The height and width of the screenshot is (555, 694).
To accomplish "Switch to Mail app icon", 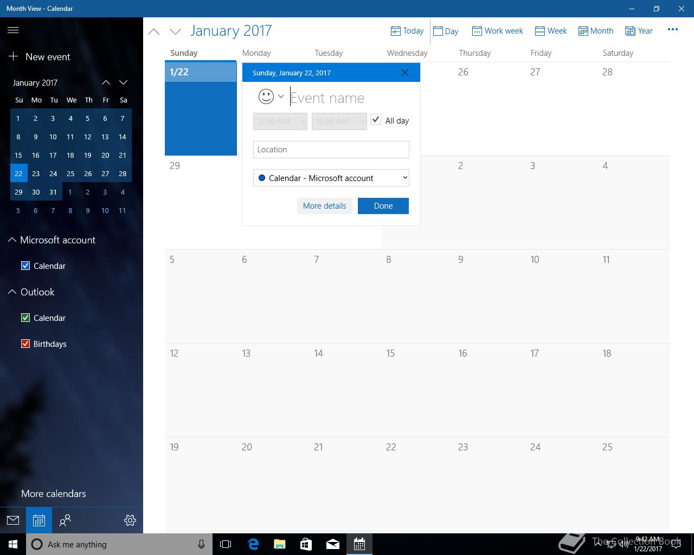I will [13, 520].
